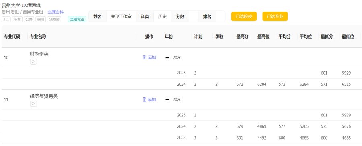Click the 历史 subject category field

tap(162, 16)
